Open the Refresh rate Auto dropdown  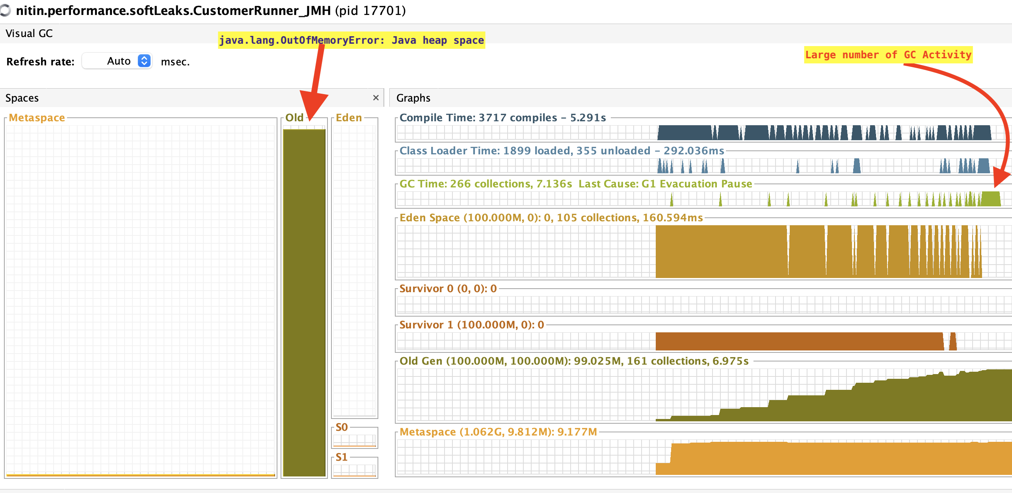tap(117, 61)
